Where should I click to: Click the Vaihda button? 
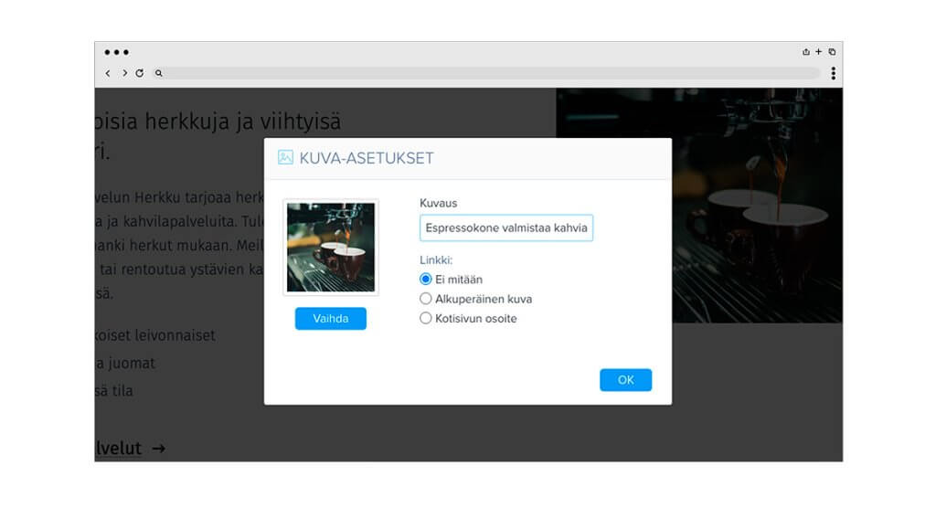coord(331,319)
